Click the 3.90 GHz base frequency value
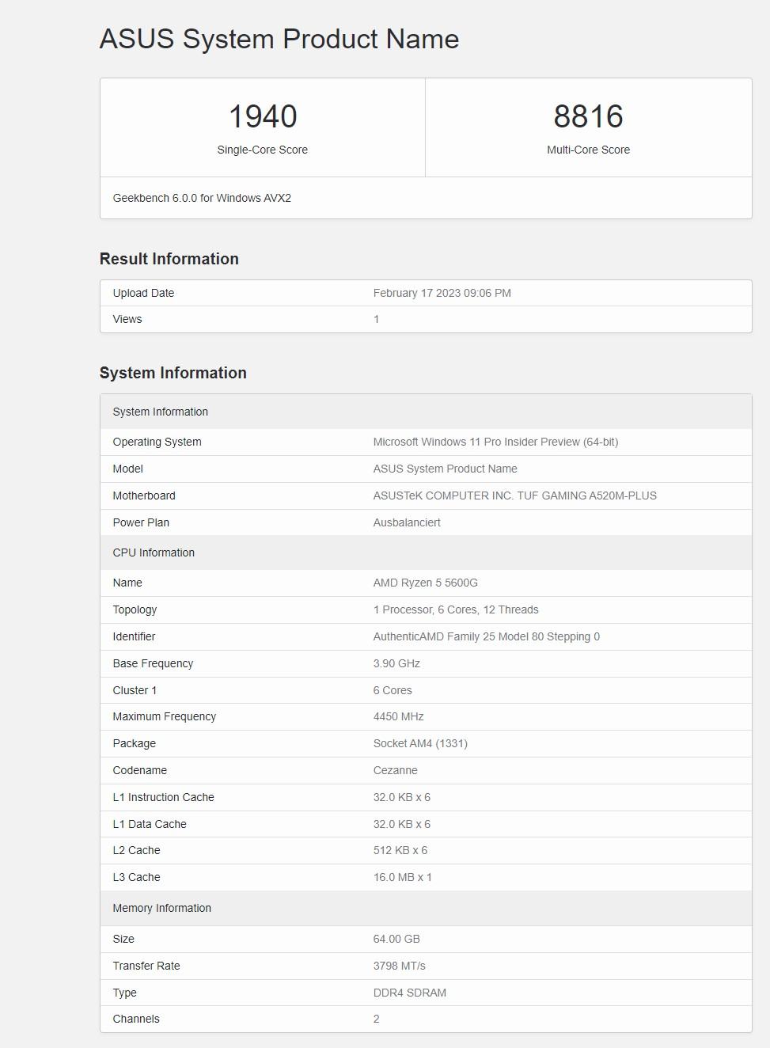770x1048 pixels. pos(396,663)
